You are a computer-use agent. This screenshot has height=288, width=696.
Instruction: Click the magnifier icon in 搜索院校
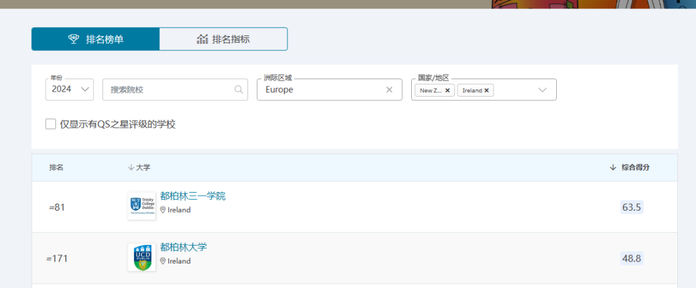coord(238,90)
